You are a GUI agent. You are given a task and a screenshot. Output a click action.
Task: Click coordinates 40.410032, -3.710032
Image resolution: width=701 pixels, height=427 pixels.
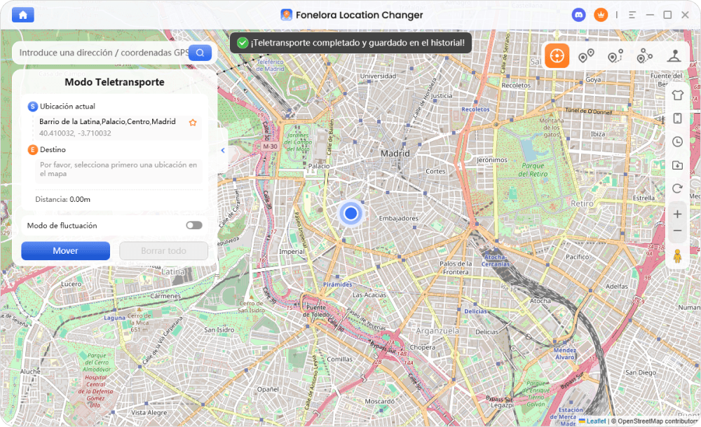click(75, 133)
